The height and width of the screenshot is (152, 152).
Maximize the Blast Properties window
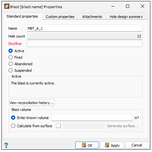click(128, 6)
